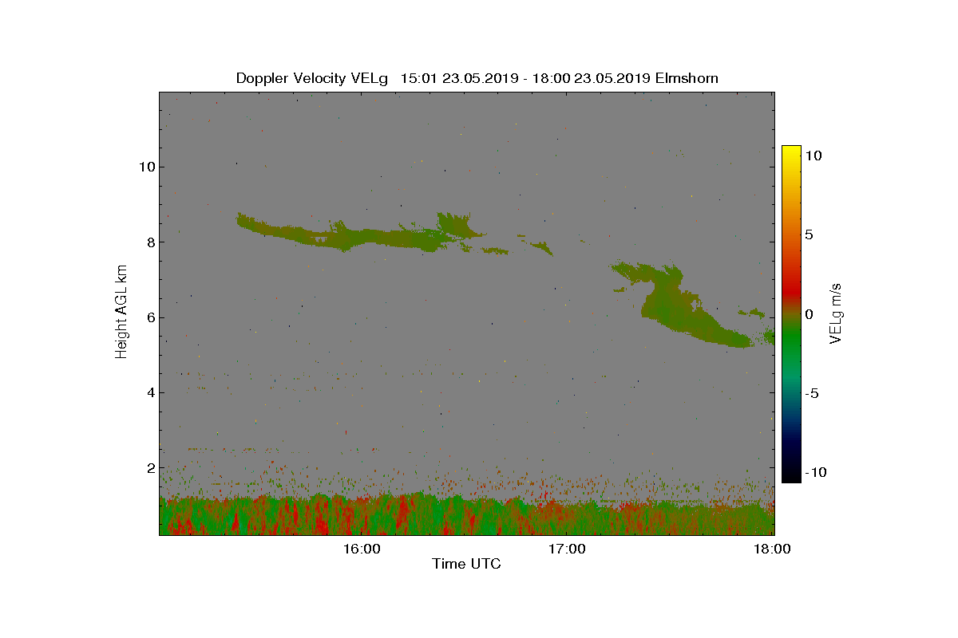Click the height tick label 6

point(149,317)
